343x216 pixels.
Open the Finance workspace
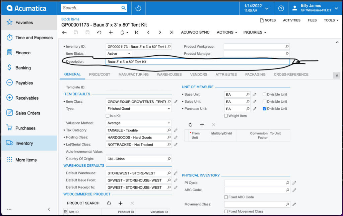(29, 53)
